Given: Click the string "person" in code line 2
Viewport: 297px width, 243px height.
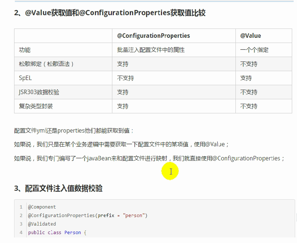Looking at the screenshot, I should (134, 216).
